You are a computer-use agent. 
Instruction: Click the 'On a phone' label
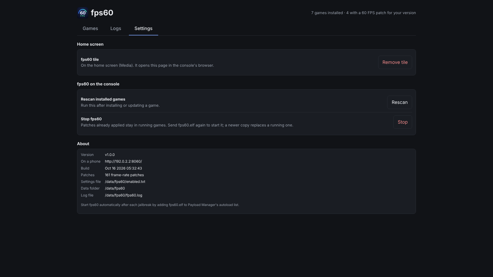pyautogui.click(x=91, y=161)
